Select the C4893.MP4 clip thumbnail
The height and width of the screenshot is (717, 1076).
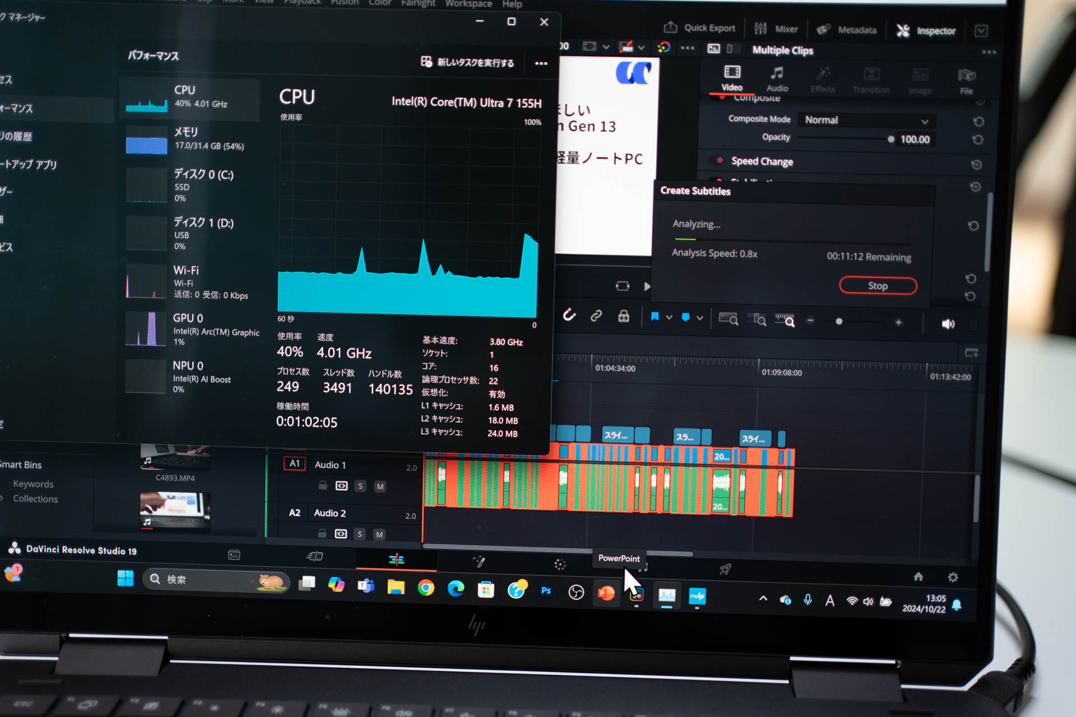tap(174, 457)
